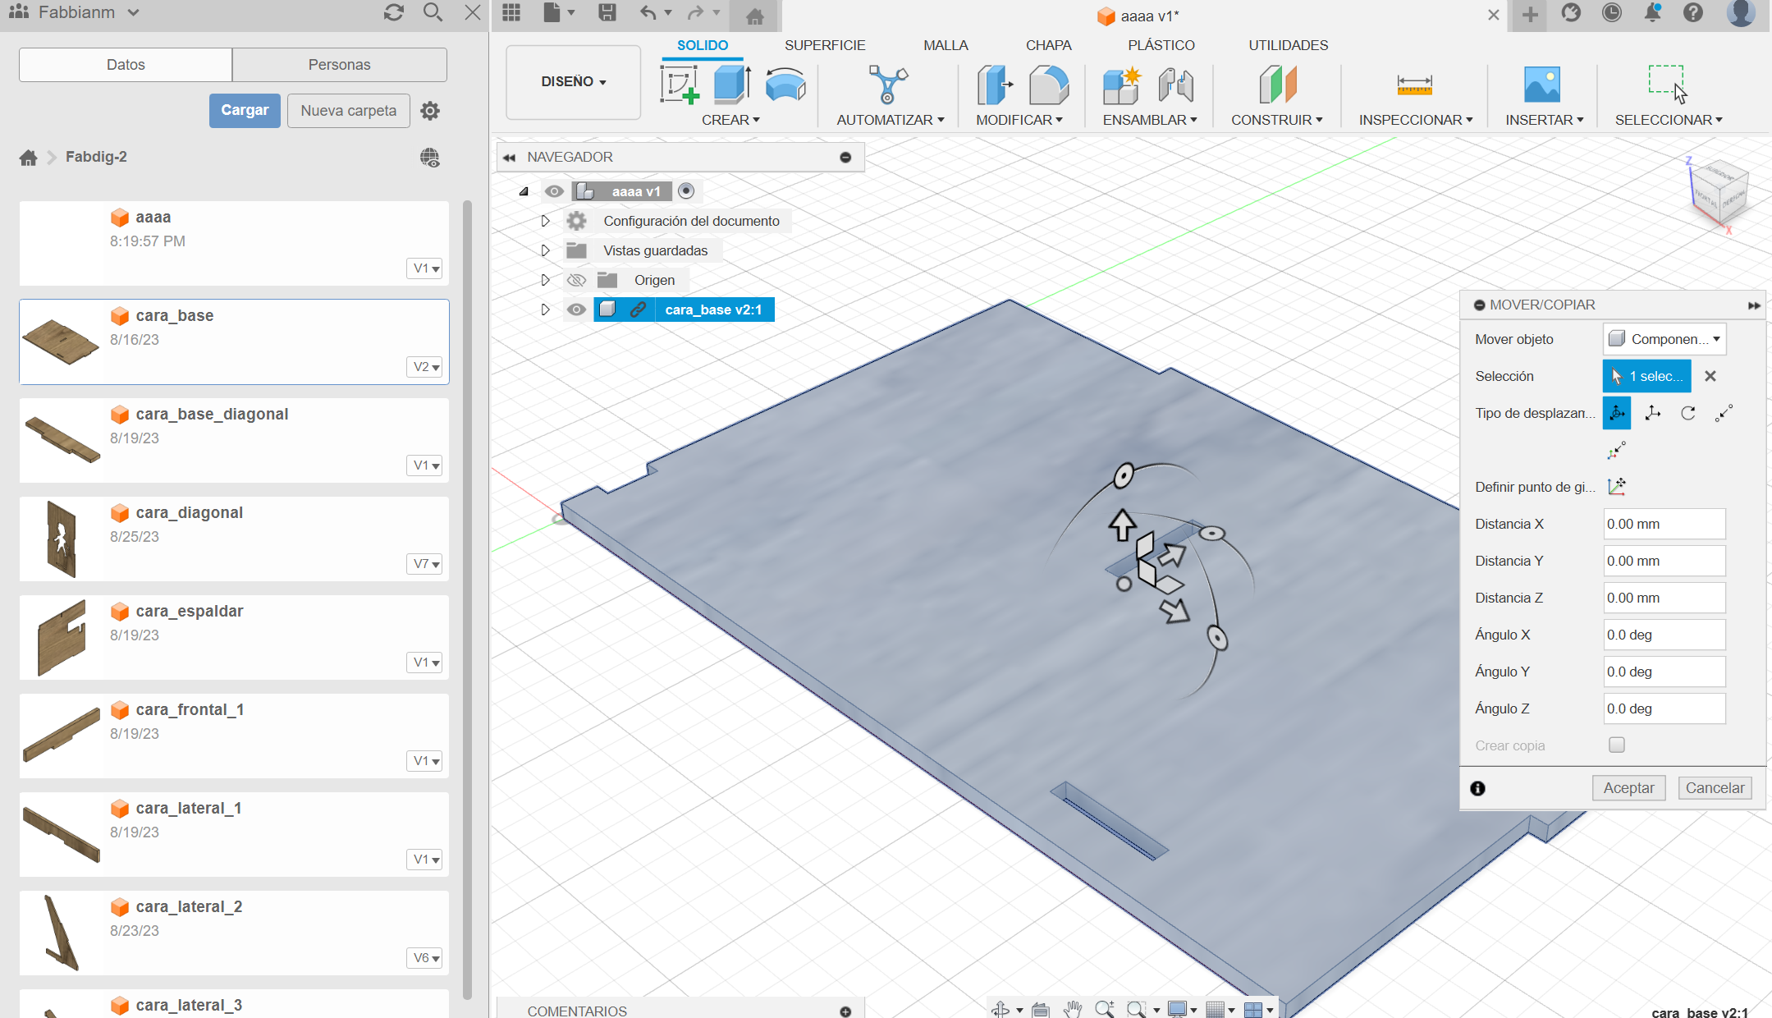The height and width of the screenshot is (1018, 1772).
Task: Open the Mover objeto dropdown
Action: click(1664, 339)
